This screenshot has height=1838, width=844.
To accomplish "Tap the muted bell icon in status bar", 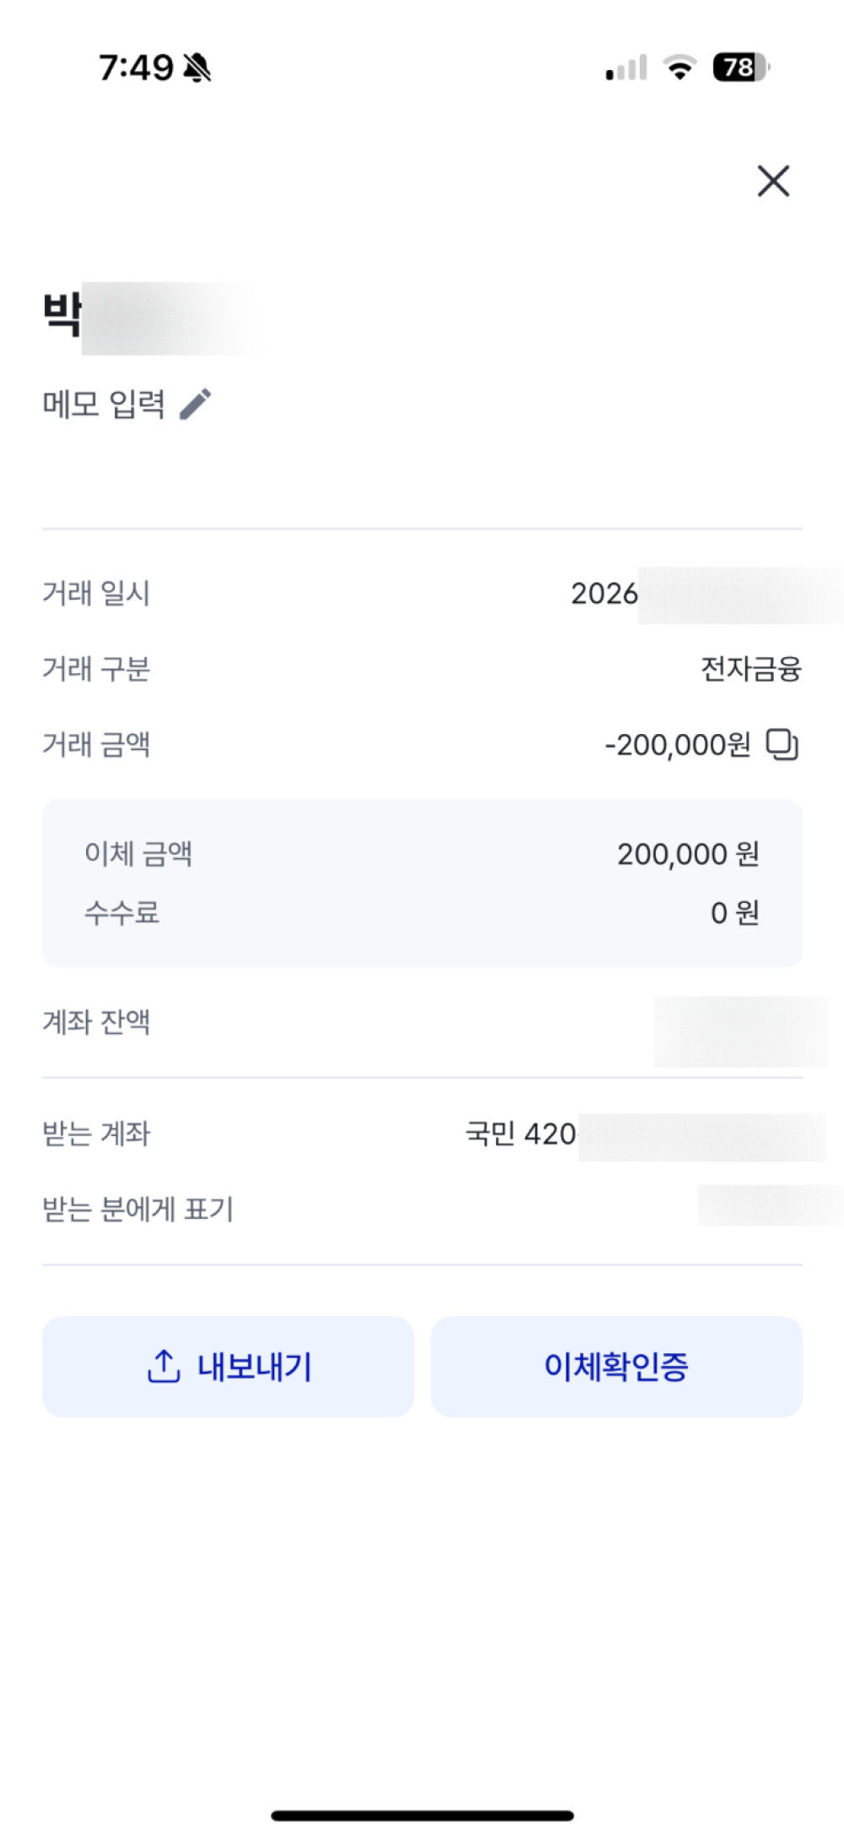I will [197, 68].
